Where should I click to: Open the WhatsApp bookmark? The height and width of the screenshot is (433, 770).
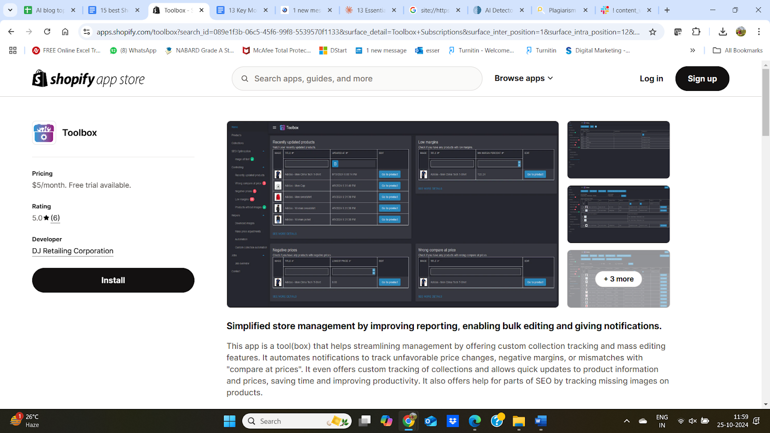coord(133,50)
